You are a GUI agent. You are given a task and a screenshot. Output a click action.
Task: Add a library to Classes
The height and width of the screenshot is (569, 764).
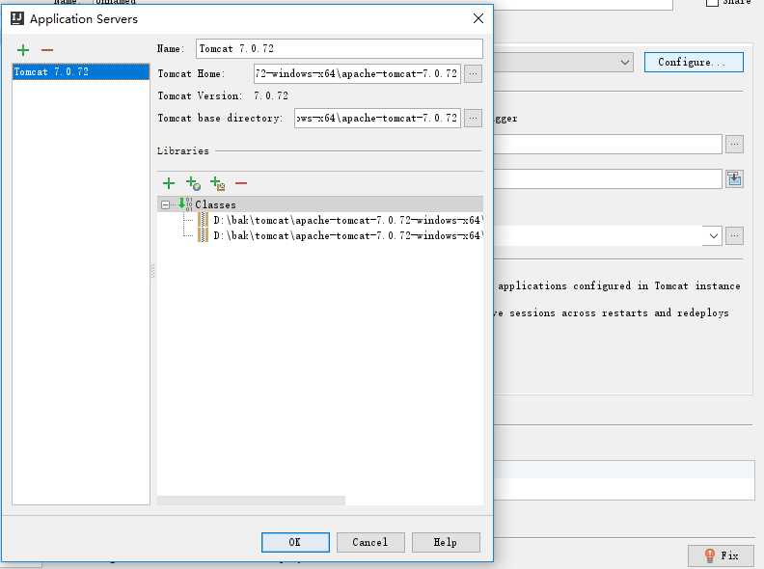169,183
